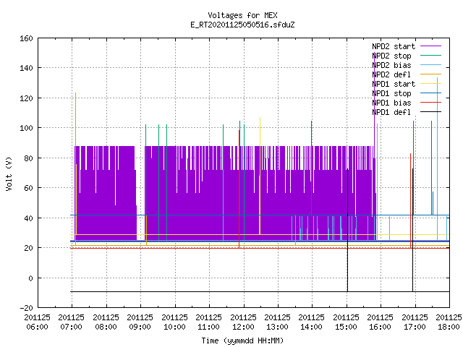Screen dimensions: 463x347
Task: Click the y-axis tick label -20
Action: coord(26,308)
